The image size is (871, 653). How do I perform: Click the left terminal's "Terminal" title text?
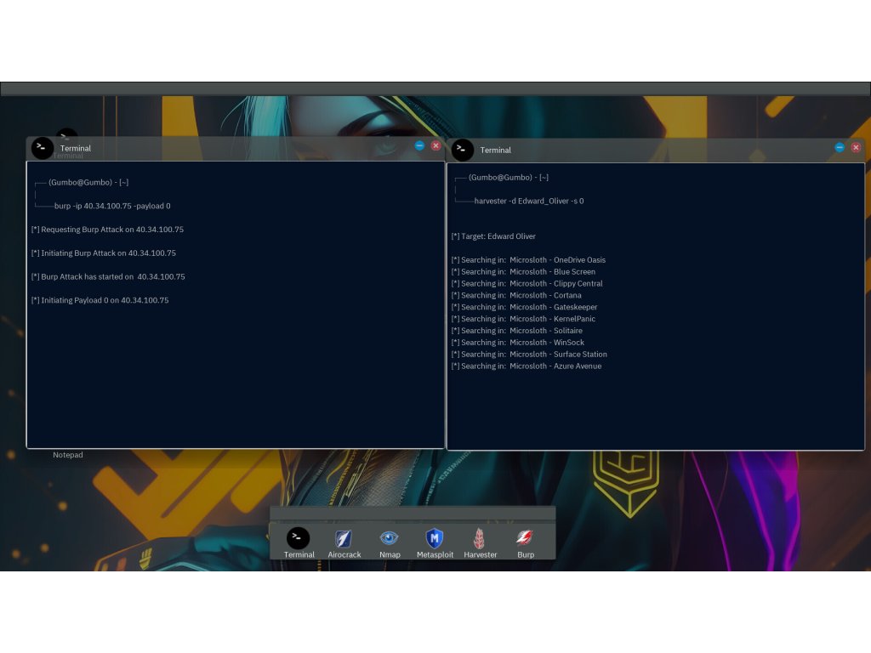coord(76,149)
